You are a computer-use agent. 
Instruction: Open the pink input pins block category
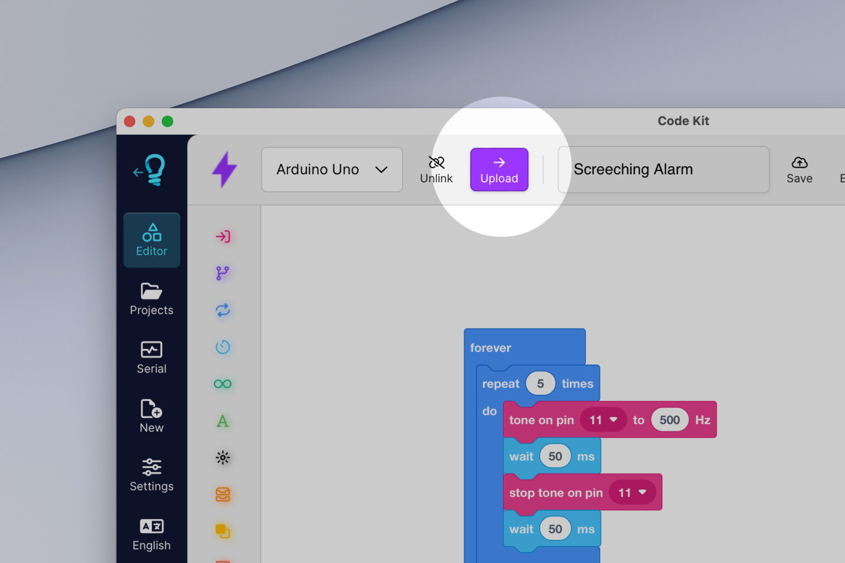pyautogui.click(x=223, y=236)
